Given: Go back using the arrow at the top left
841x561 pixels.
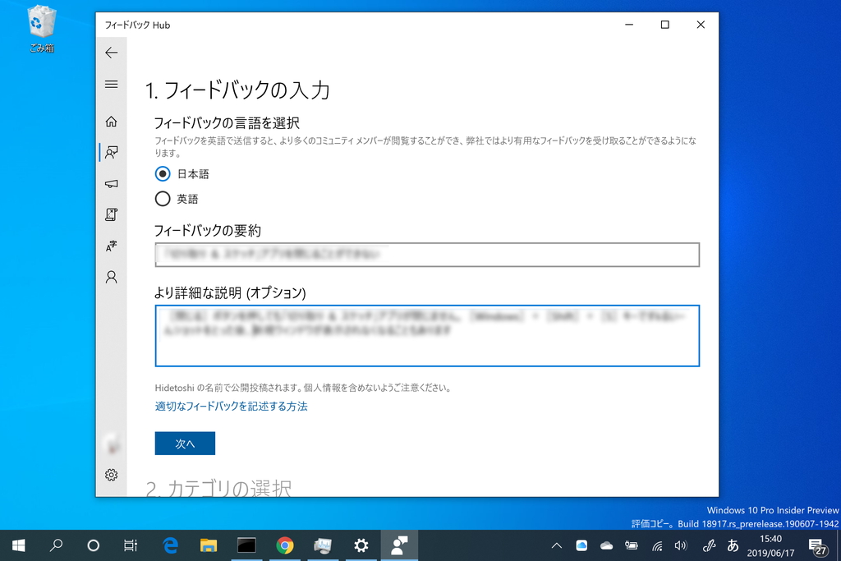Looking at the screenshot, I should (x=111, y=53).
